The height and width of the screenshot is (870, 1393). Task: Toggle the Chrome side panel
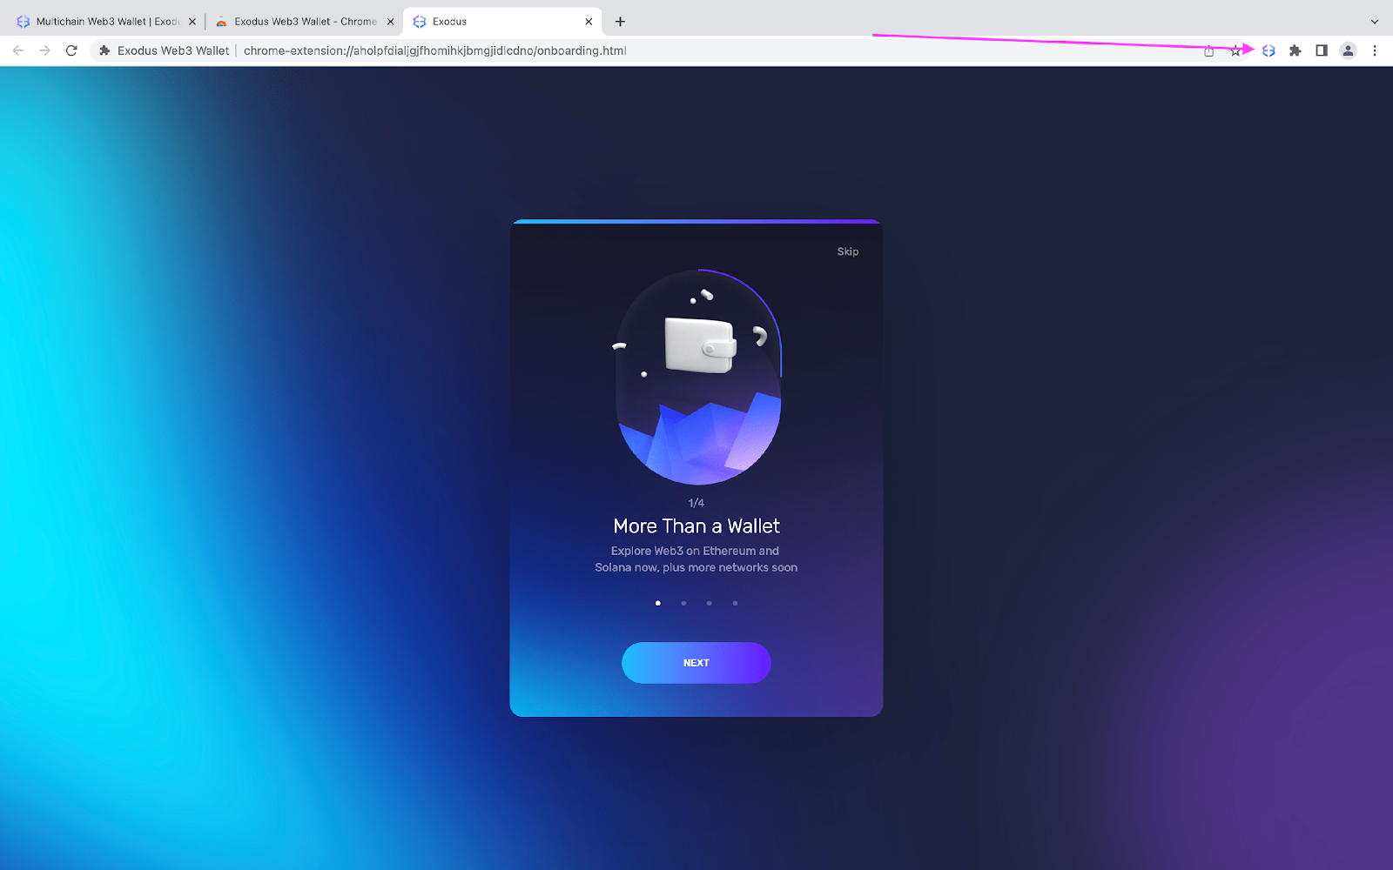click(x=1322, y=50)
